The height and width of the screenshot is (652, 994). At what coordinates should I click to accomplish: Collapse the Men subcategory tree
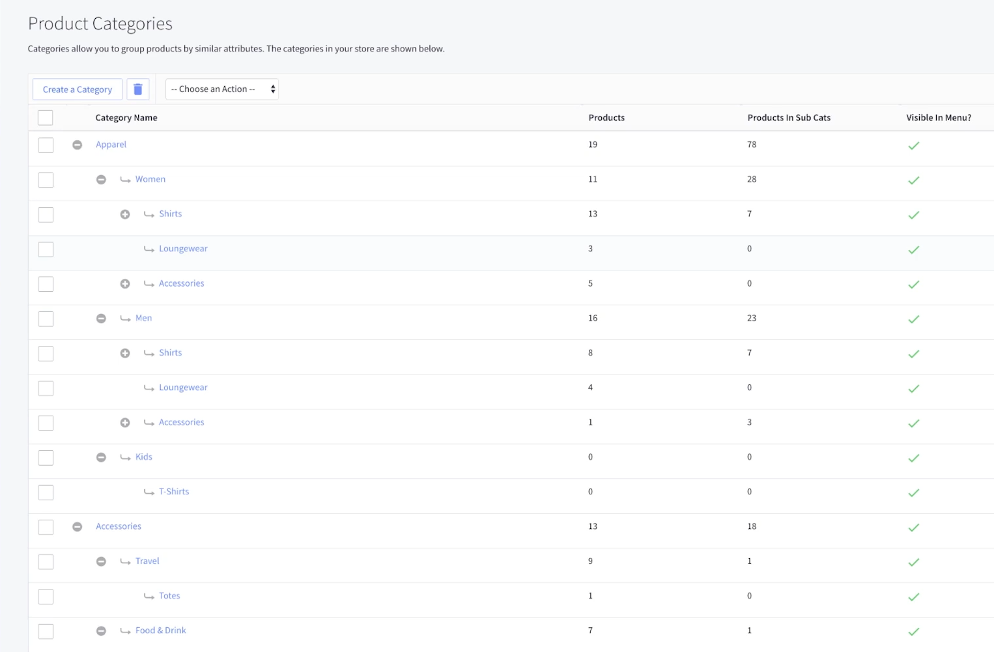coord(101,319)
